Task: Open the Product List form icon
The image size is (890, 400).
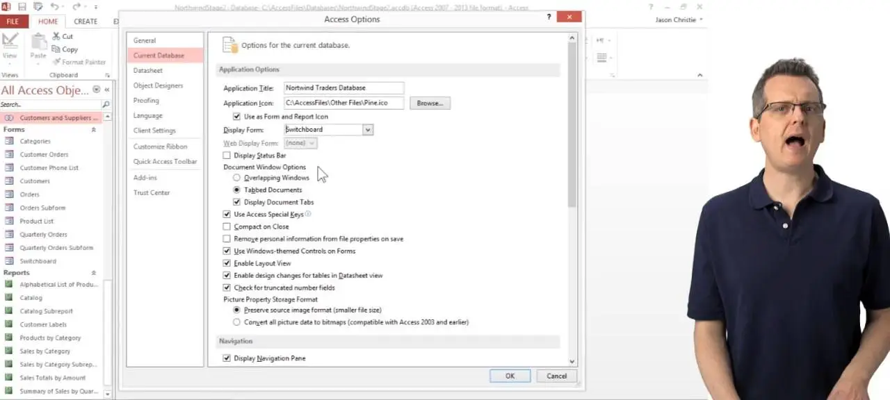Action: (9, 221)
